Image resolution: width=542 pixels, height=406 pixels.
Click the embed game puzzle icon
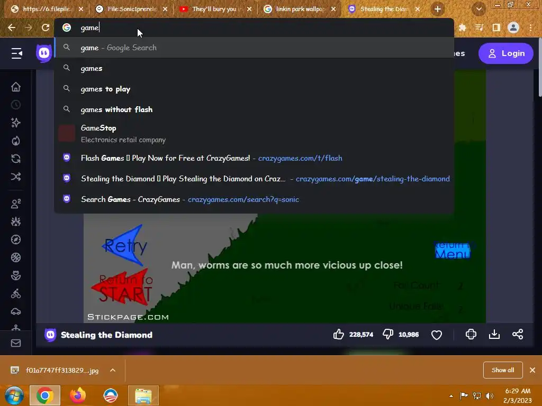click(471, 334)
